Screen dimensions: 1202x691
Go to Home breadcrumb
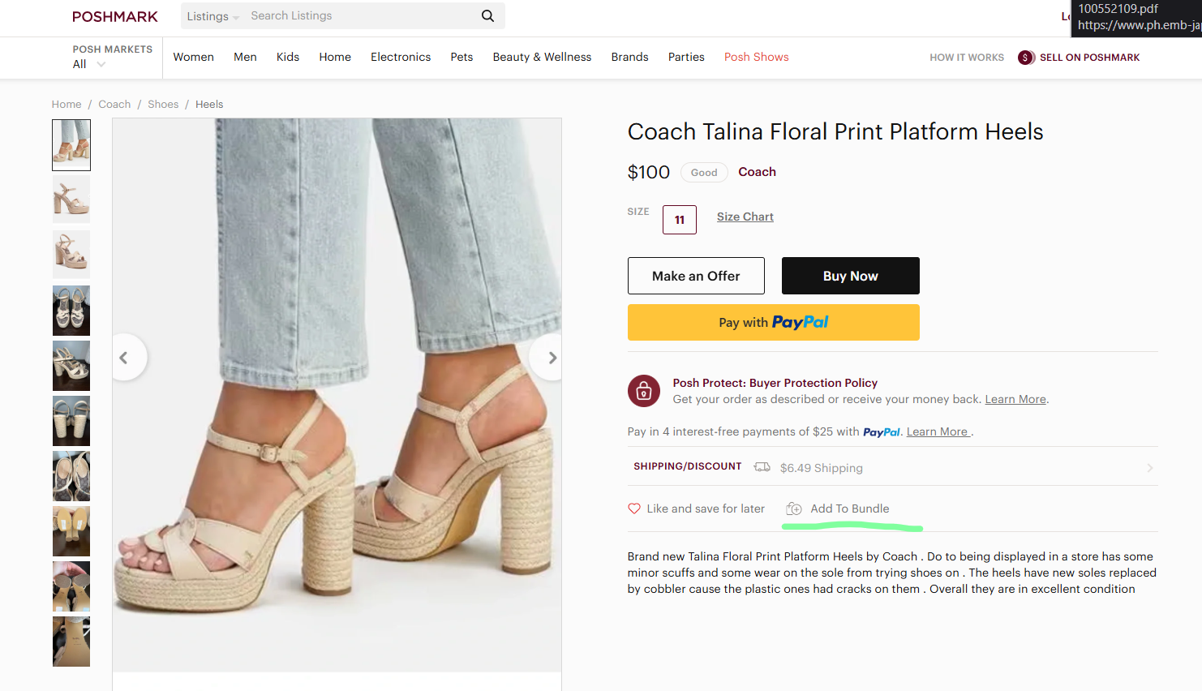[x=67, y=104]
